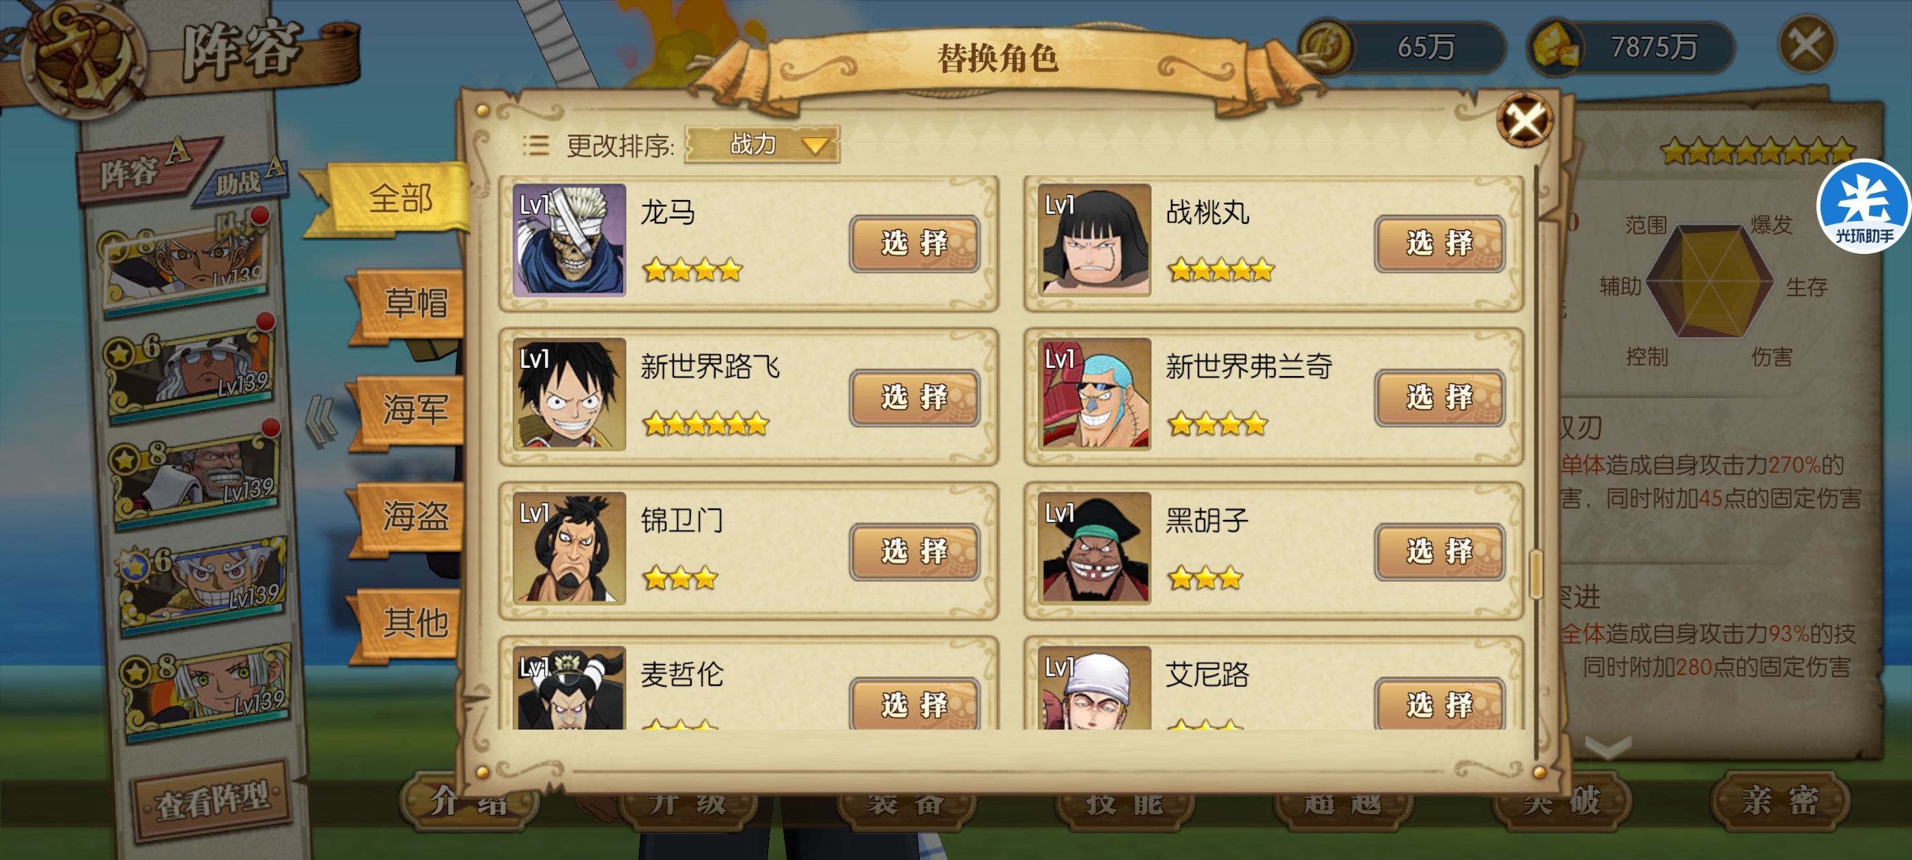Expand the downward chevron under skill details
The image size is (1912, 860).
click(x=1608, y=747)
